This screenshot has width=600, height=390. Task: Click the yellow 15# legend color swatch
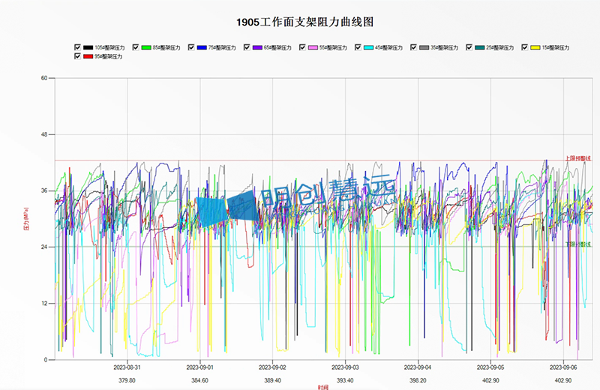(535, 47)
